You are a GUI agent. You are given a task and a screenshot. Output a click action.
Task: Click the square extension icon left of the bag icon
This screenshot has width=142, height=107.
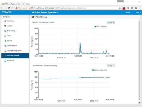click(132, 8)
